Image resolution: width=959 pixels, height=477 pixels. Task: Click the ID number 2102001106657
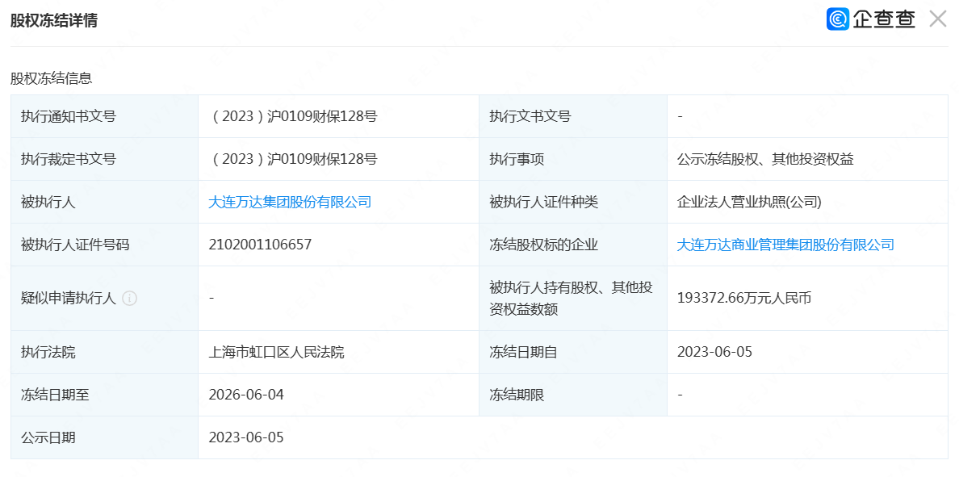coord(260,245)
